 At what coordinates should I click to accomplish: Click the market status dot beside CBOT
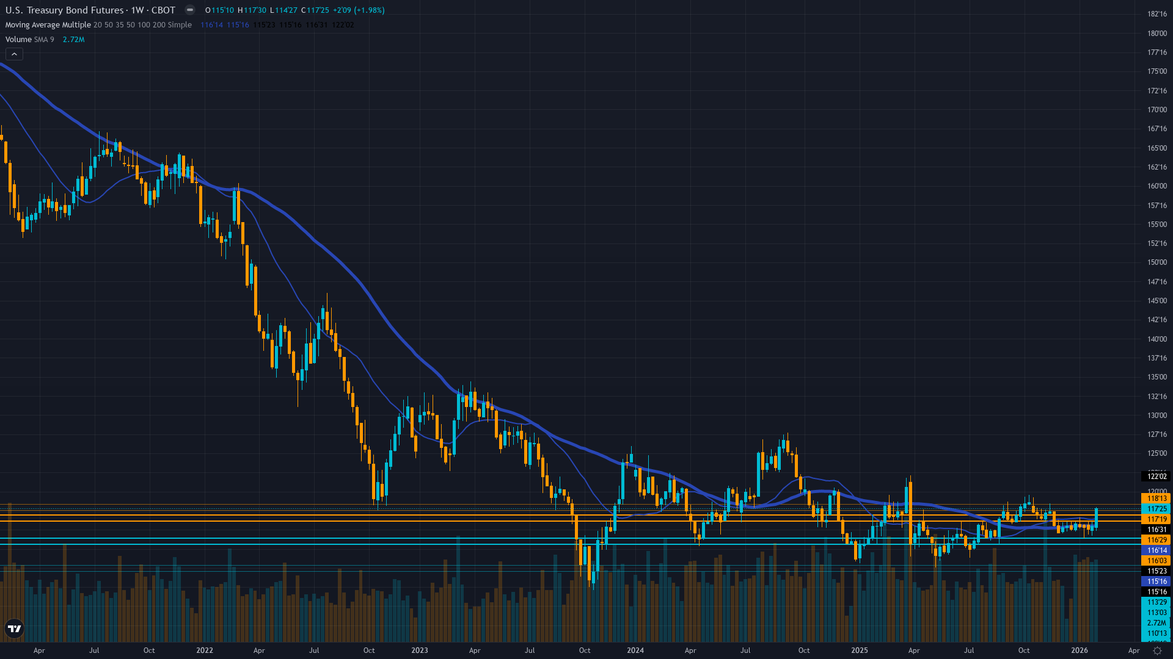190,10
